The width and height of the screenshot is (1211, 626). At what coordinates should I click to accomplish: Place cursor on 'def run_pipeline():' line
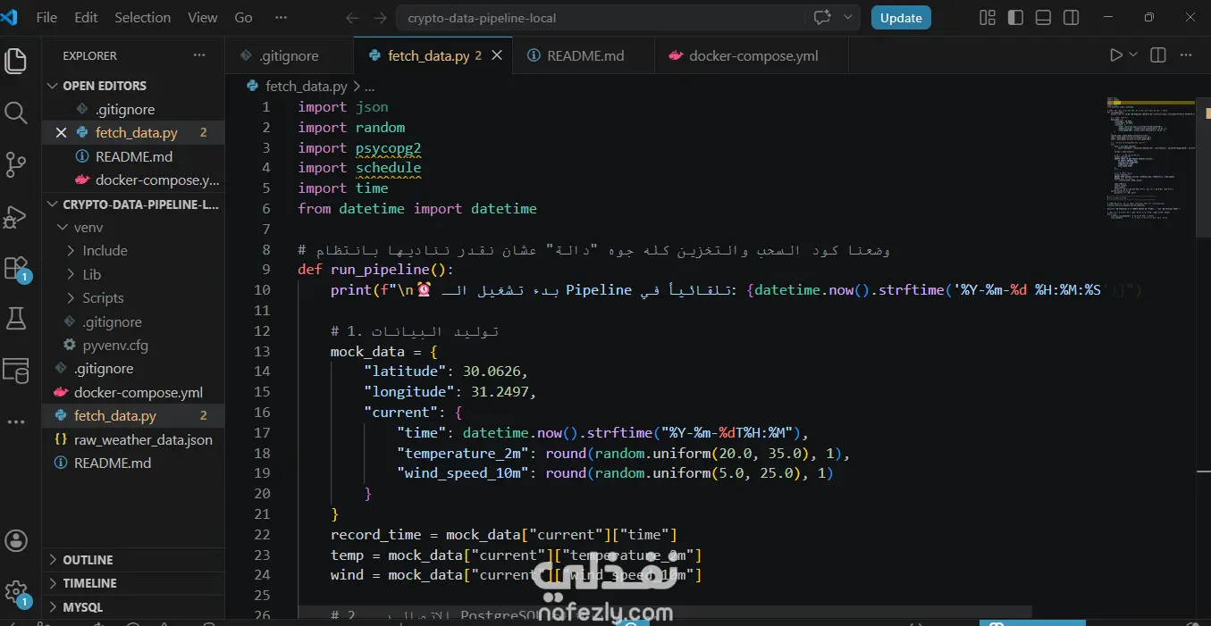tap(375, 270)
